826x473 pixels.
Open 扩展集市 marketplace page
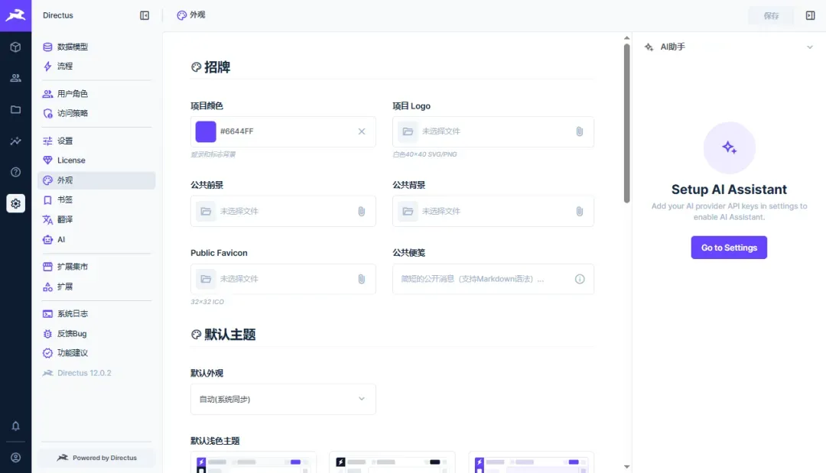tap(96, 267)
